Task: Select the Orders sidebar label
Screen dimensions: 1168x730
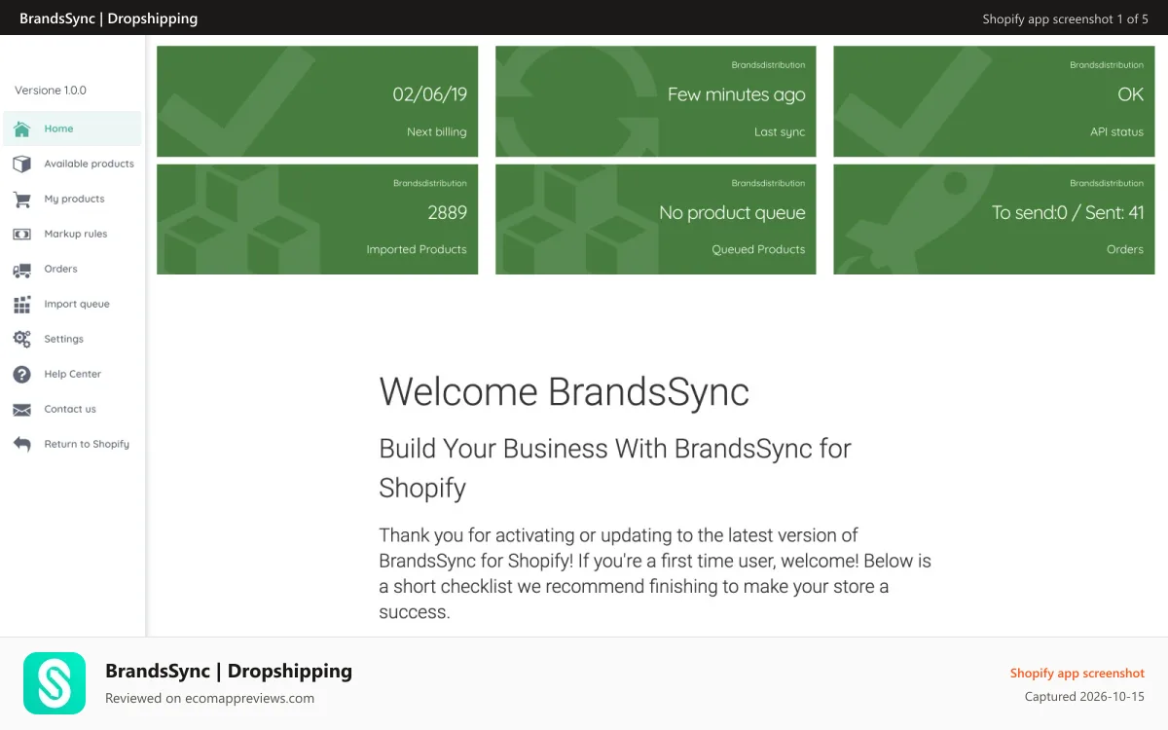Action: (x=60, y=269)
